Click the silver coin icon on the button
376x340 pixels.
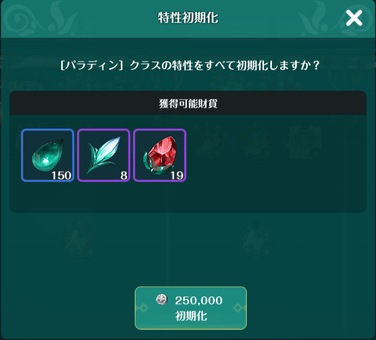162,300
